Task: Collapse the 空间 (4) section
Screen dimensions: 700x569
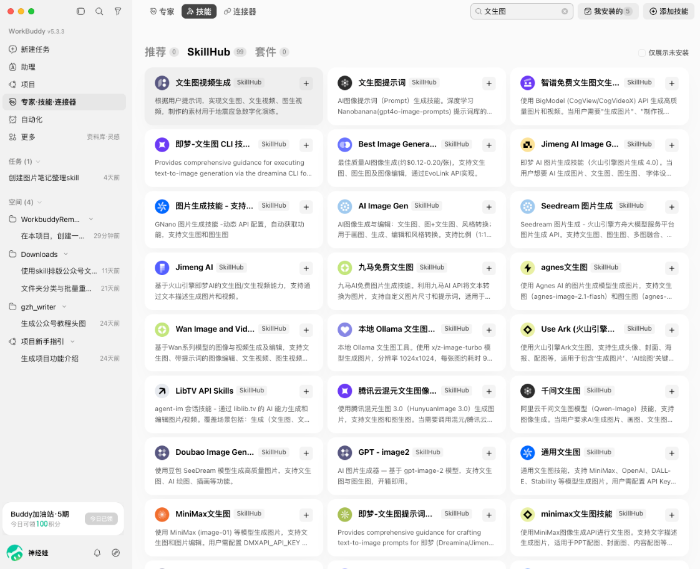Action: (x=39, y=202)
